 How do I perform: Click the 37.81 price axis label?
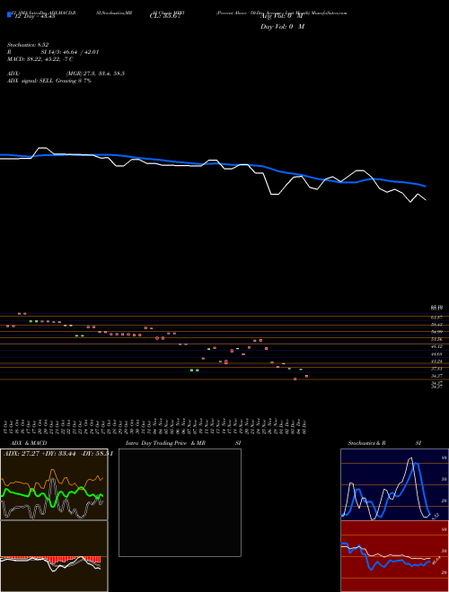tap(437, 369)
